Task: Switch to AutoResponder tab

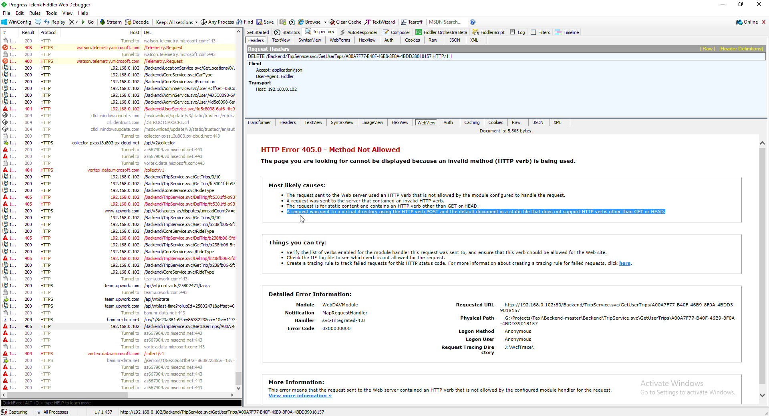Action: pyautogui.click(x=358, y=32)
